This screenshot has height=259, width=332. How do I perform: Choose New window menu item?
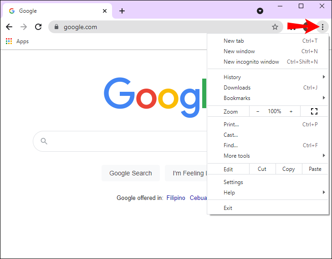pyautogui.click(x=268, y=51)
